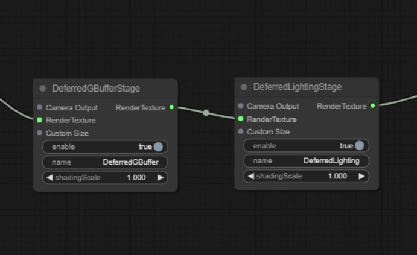The width and height of the screenshot is (417, 255).
Task: Click the DeferredLighting name input field
Action: [x=307, y=161]
